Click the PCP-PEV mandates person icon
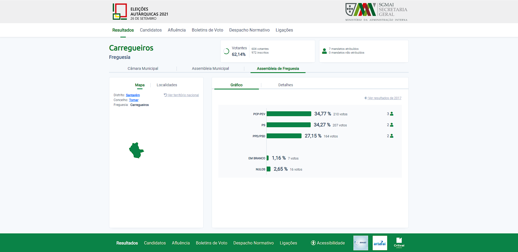 392,114
